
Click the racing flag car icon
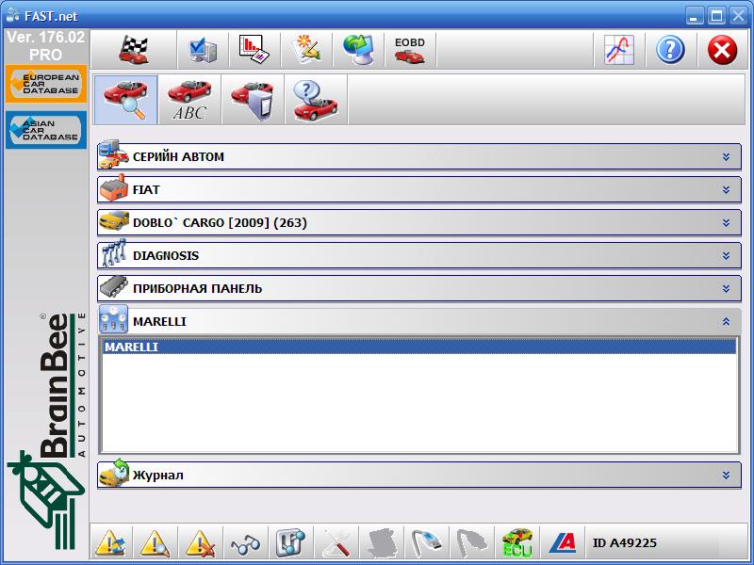134,50
